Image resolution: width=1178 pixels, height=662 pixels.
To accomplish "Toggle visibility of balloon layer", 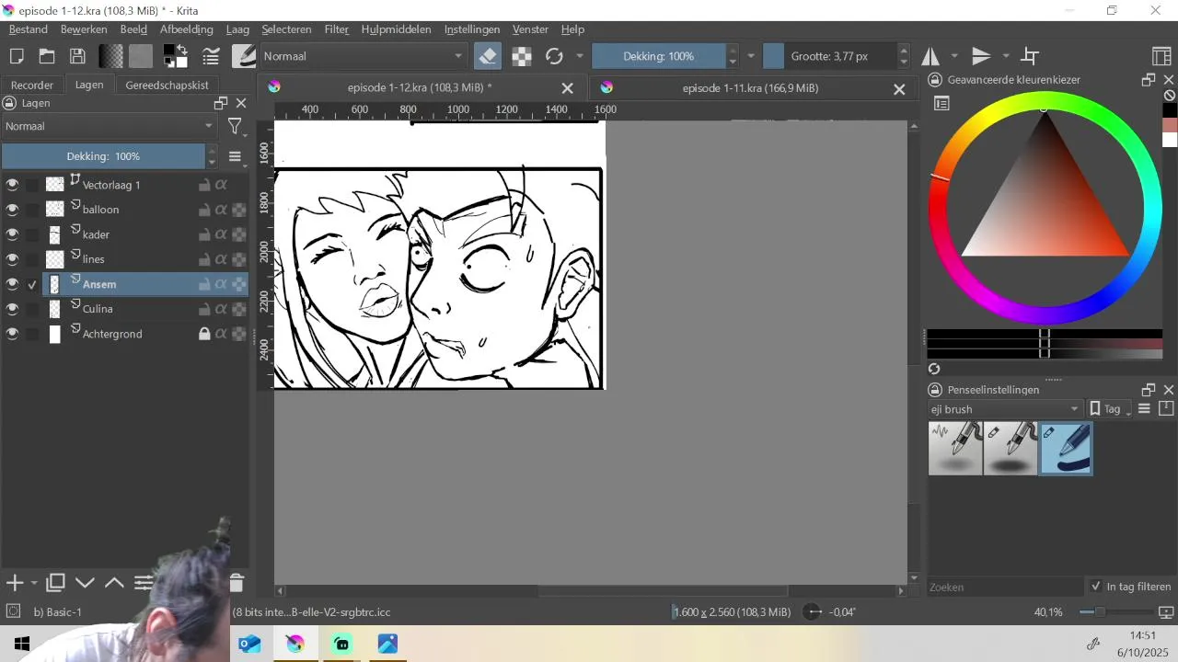I will (x=12, y=210).
